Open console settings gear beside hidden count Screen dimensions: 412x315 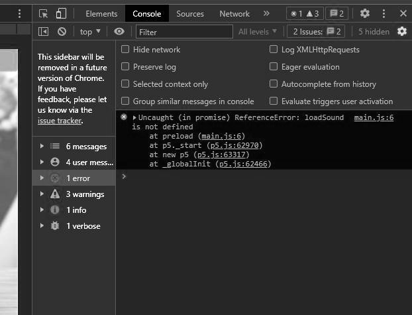coord(401,31)
